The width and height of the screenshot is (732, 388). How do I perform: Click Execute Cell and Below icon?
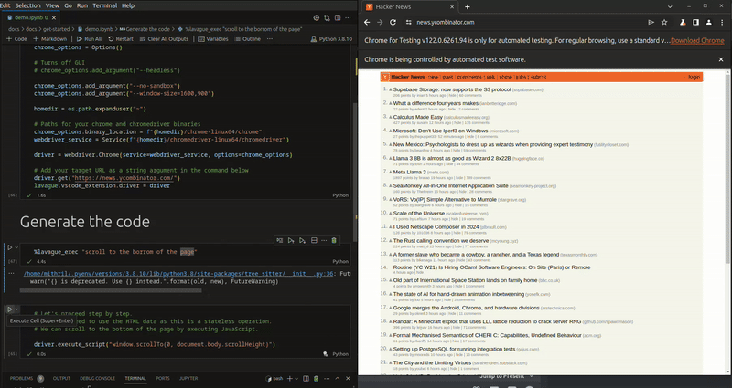[x=302, y=240]
